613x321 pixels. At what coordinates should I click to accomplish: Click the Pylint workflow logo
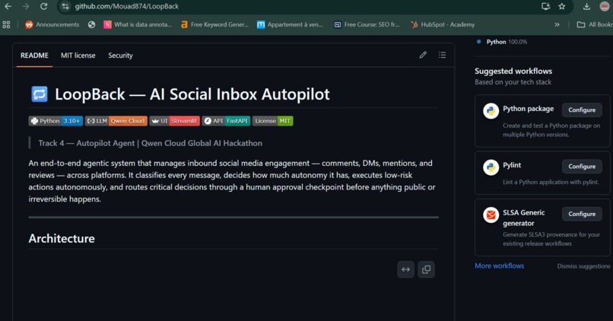tap(491, 167)
